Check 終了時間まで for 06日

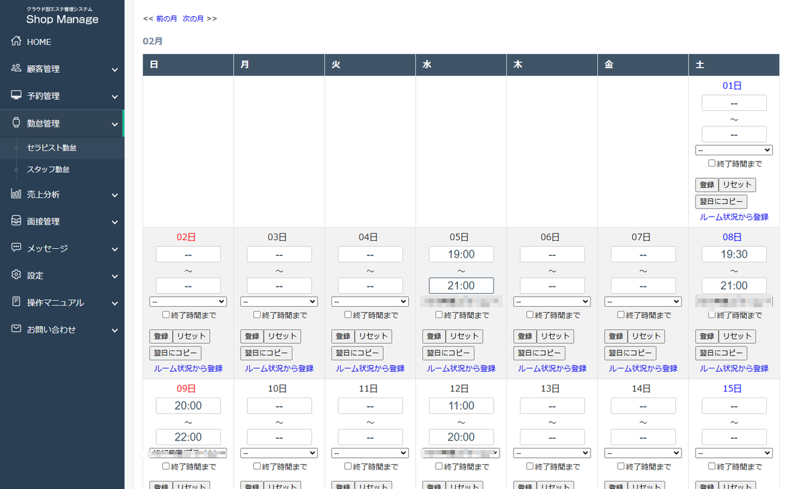[x=530, y=314]
